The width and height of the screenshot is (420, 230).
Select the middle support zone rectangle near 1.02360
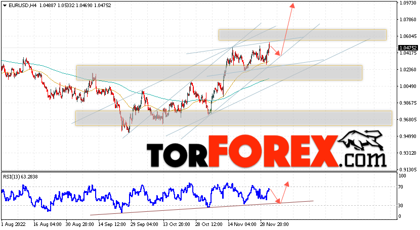coord(219,73)
